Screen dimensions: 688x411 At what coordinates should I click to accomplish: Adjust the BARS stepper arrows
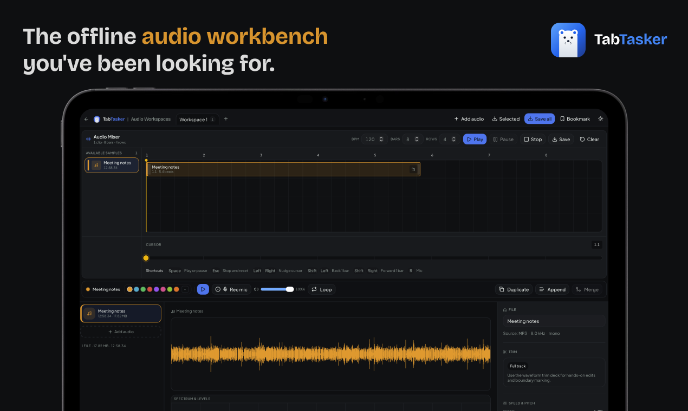click(417, 139)
